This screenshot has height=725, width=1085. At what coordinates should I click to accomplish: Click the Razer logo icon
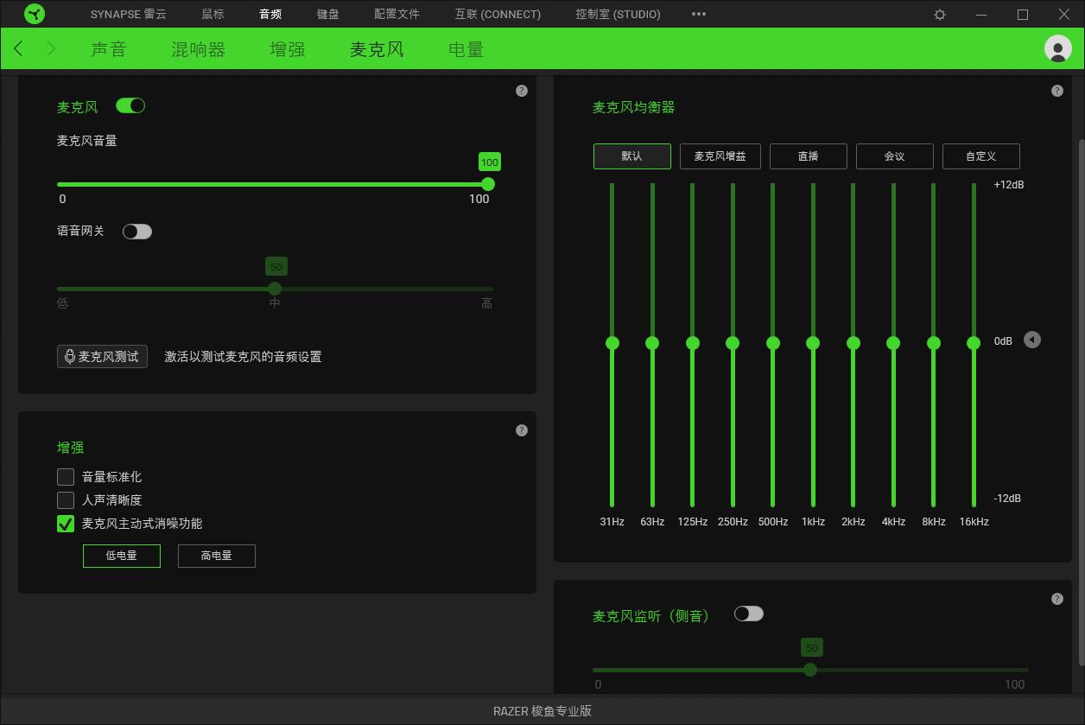pos(35,14)
